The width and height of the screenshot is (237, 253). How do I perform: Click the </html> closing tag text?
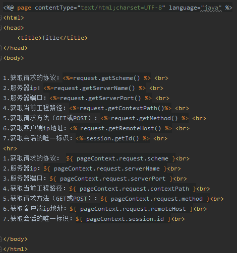[15, 249]
